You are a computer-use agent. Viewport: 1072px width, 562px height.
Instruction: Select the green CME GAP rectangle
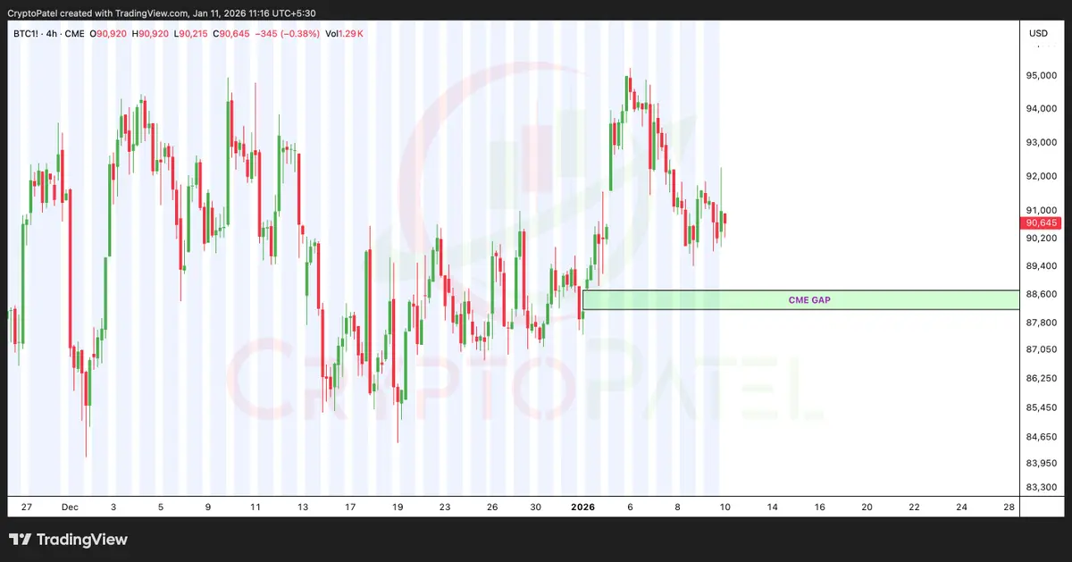(800, 299)
